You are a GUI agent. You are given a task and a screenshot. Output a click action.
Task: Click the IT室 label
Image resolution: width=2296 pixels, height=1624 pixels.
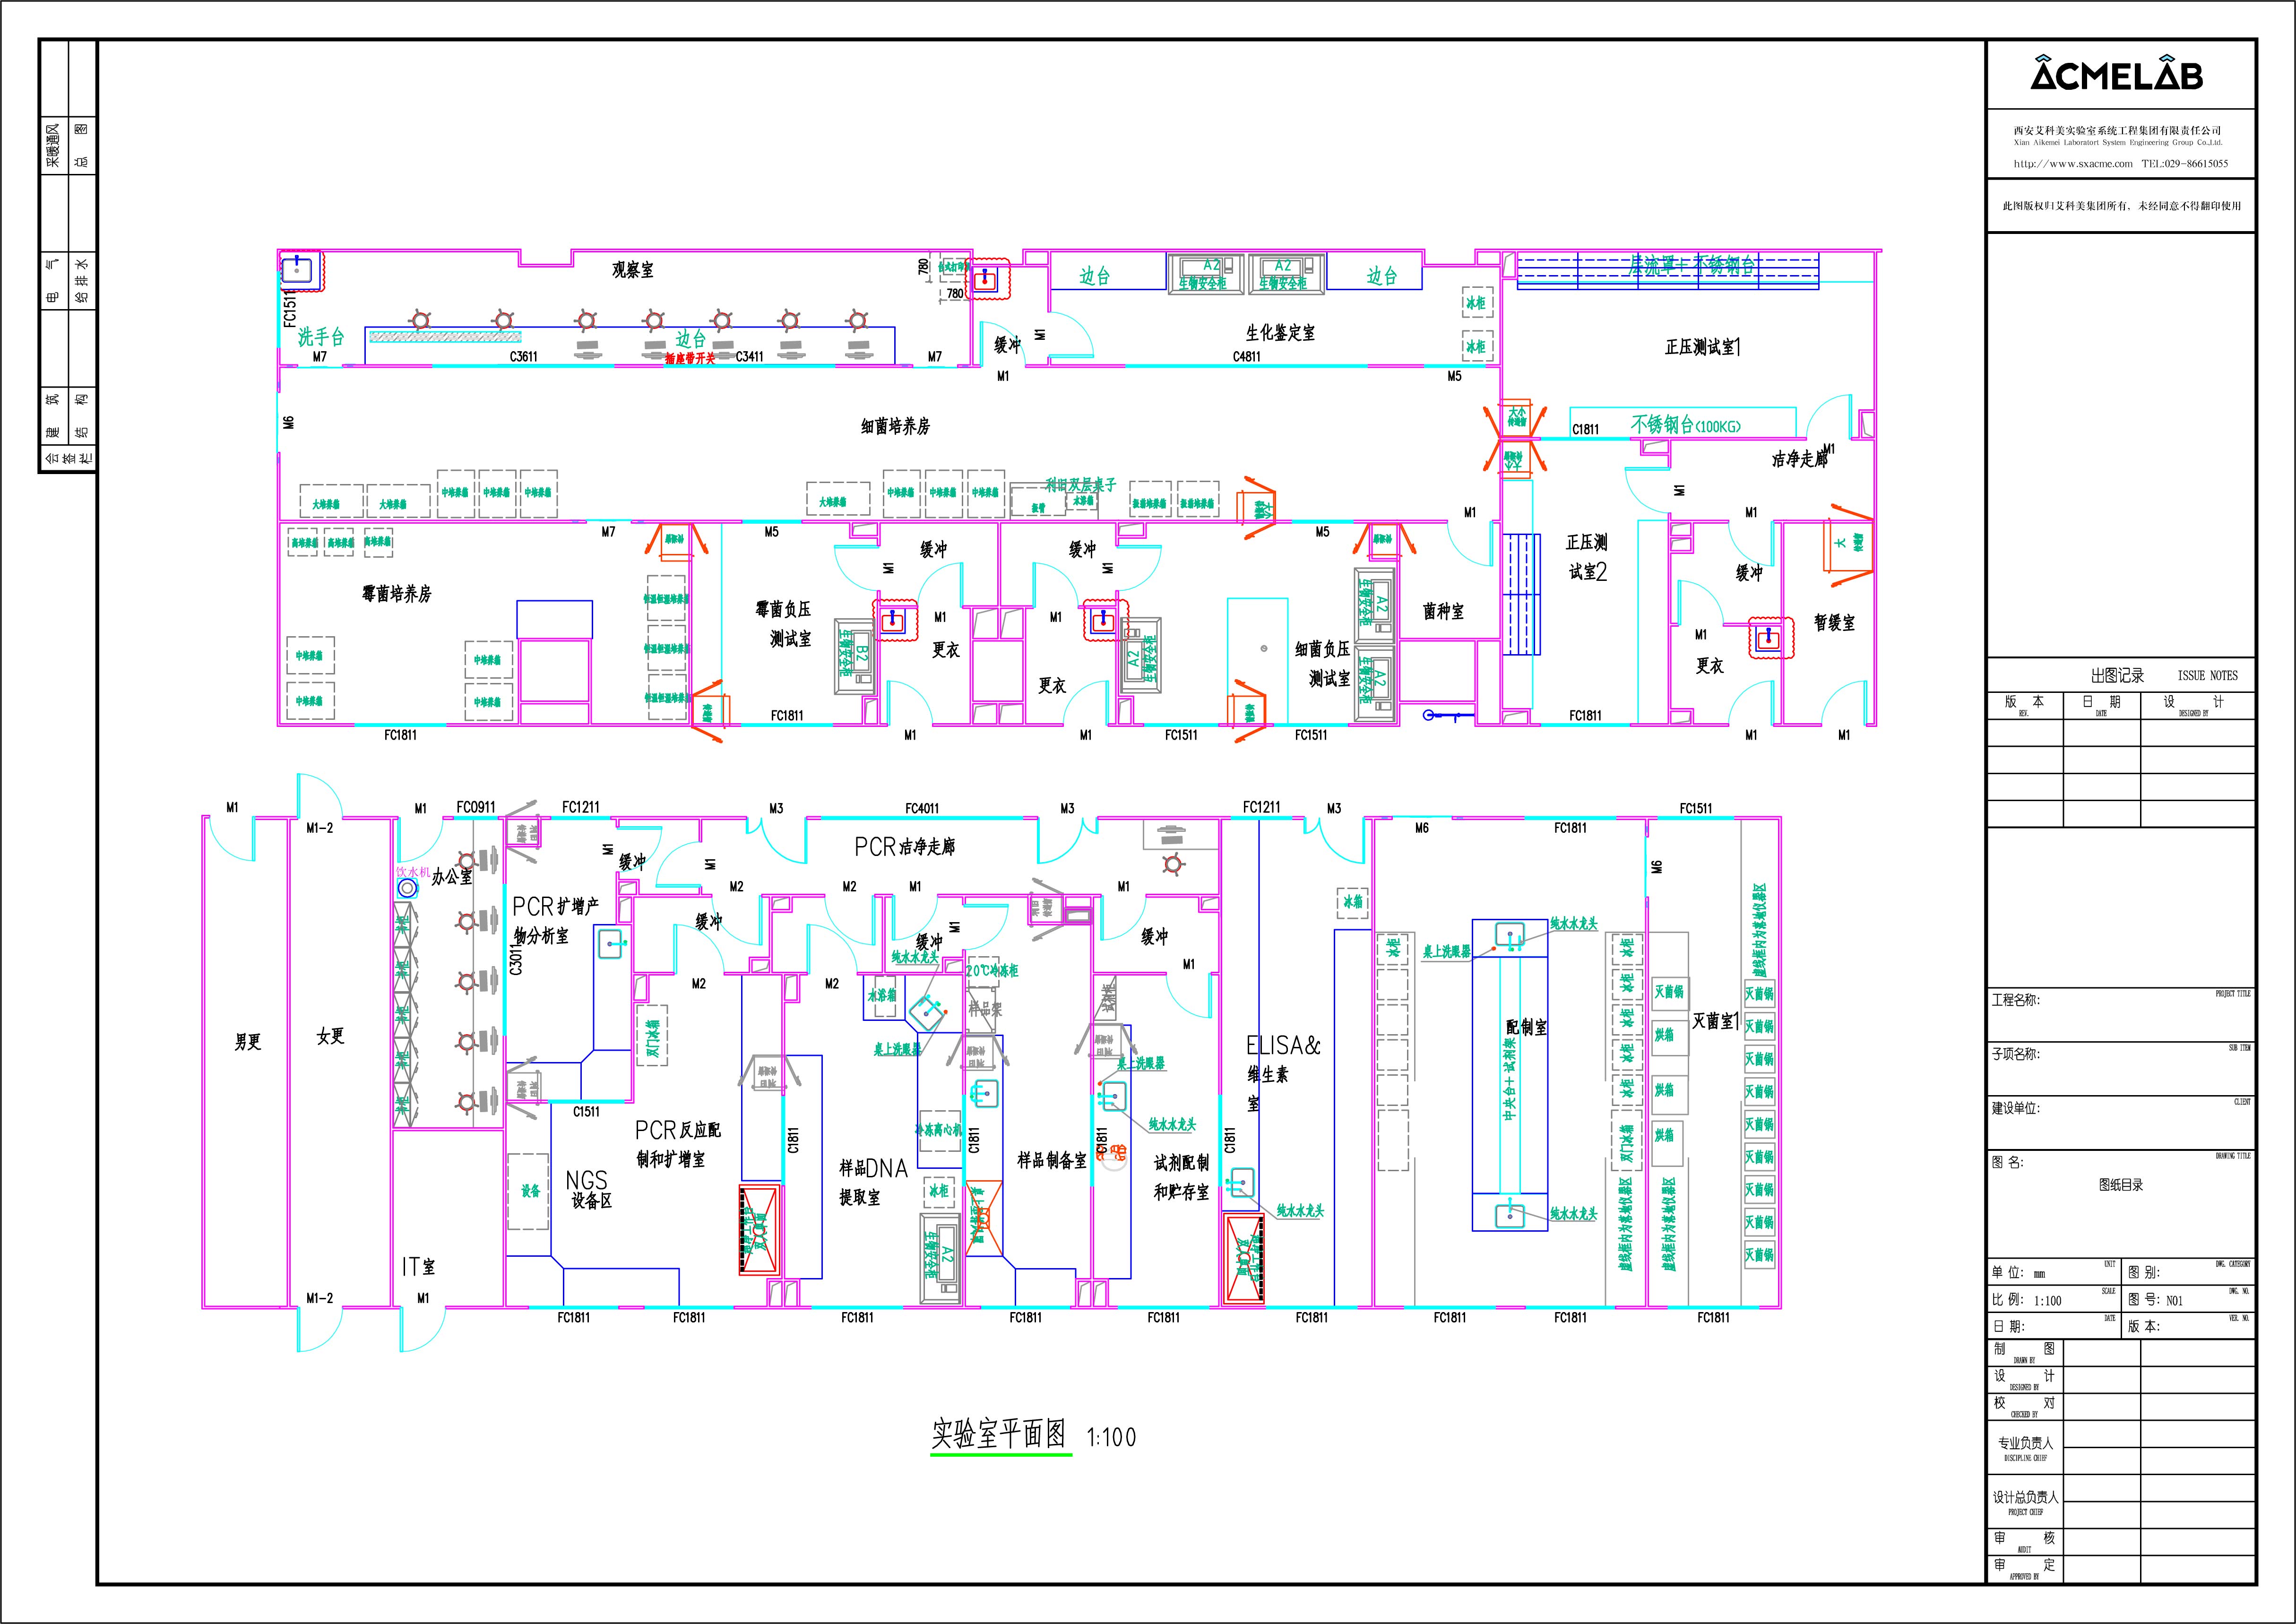coord(418,1267)
